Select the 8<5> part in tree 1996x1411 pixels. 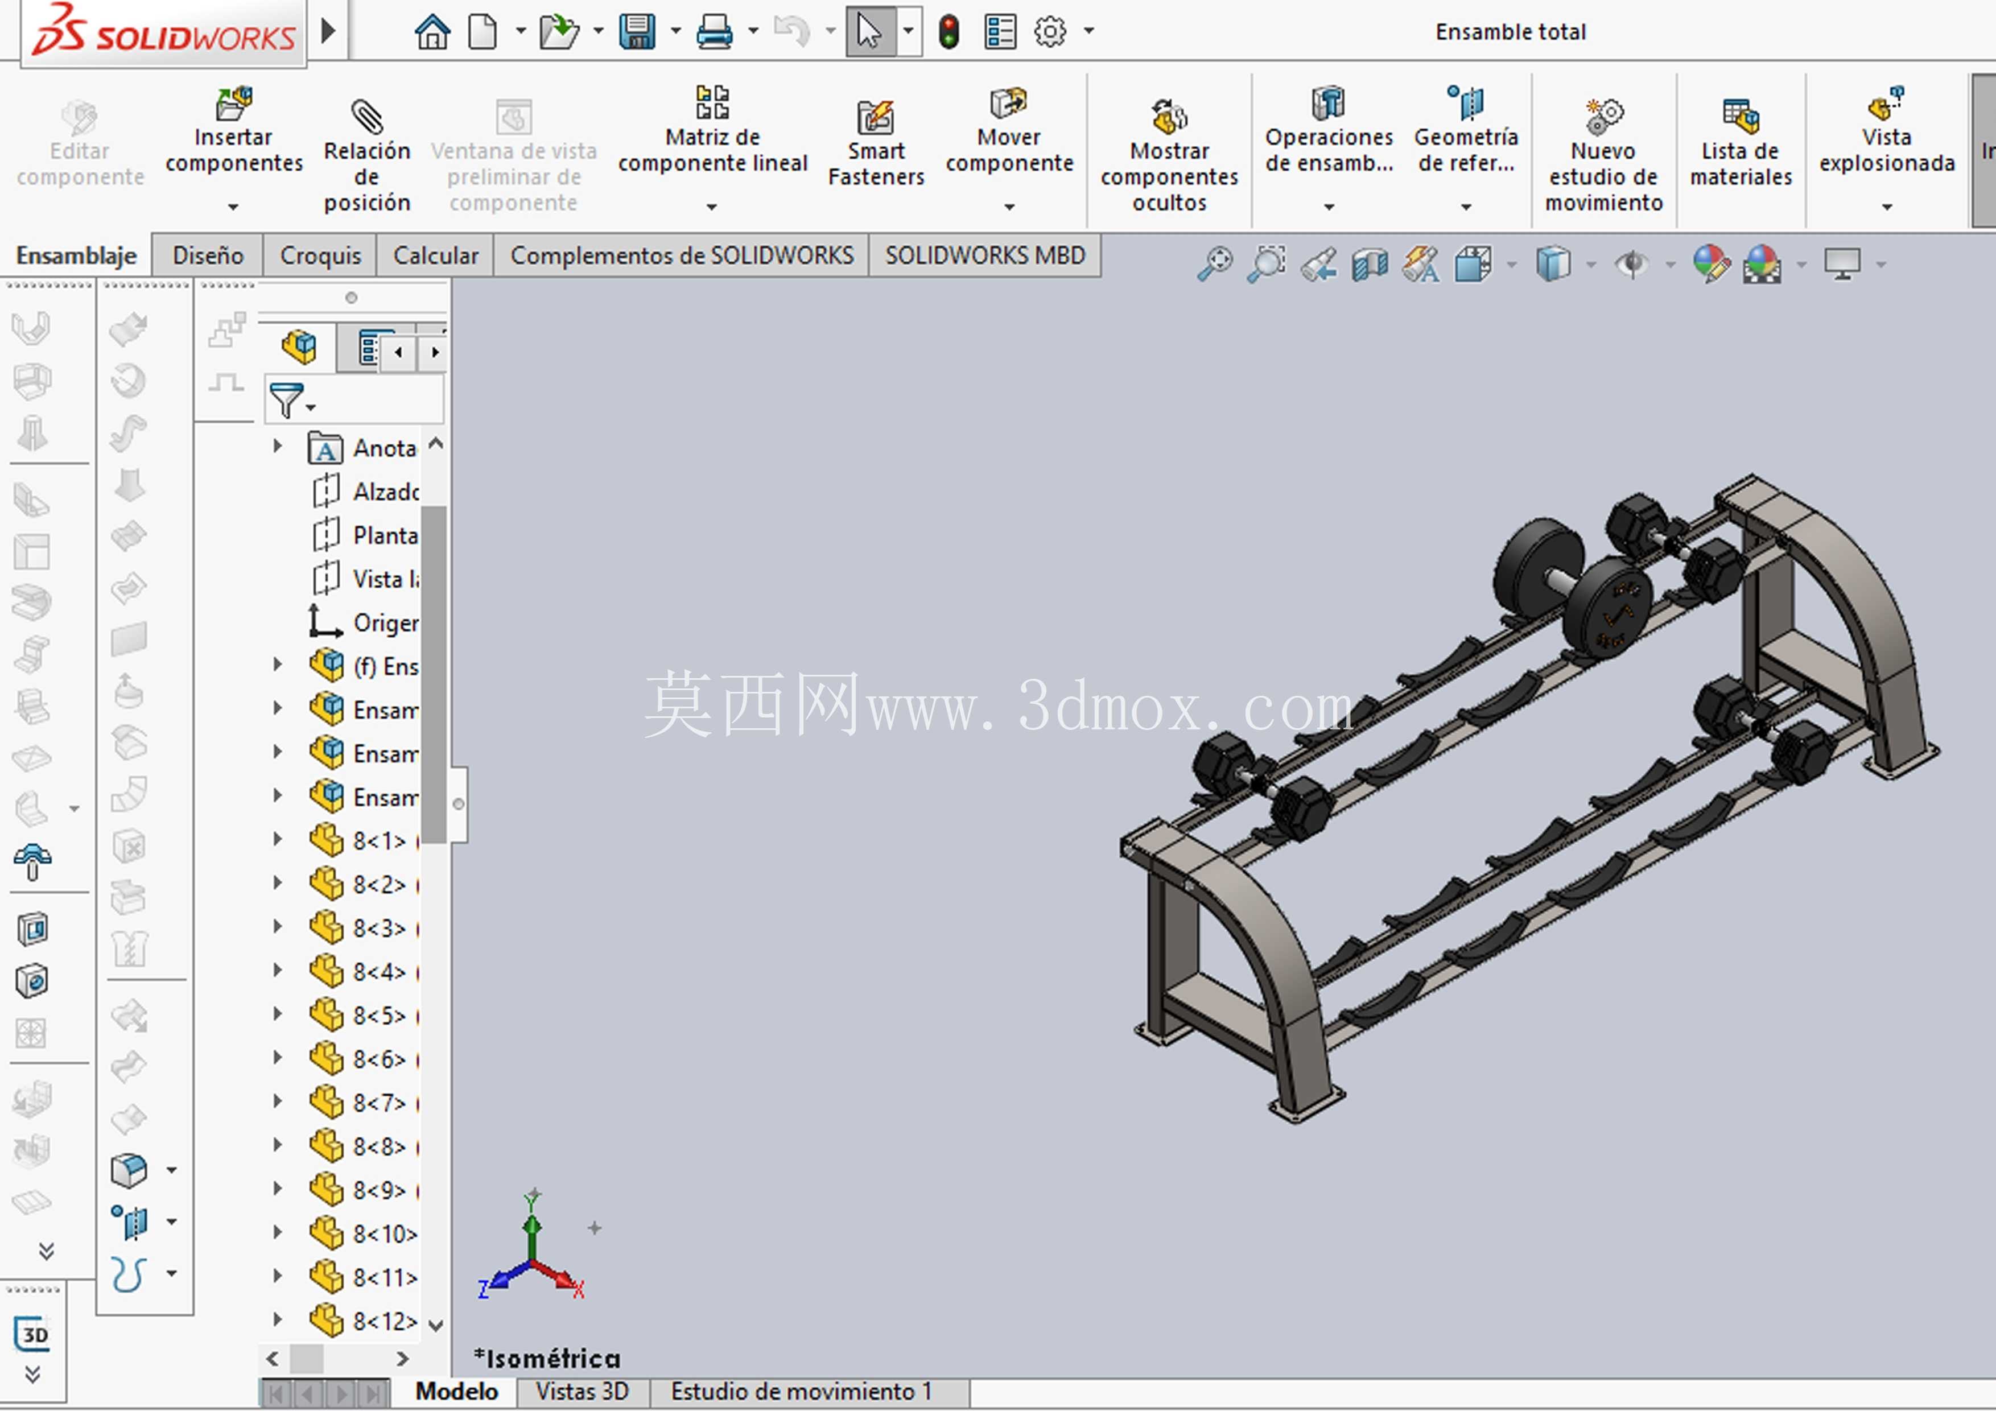point(365,1014)
